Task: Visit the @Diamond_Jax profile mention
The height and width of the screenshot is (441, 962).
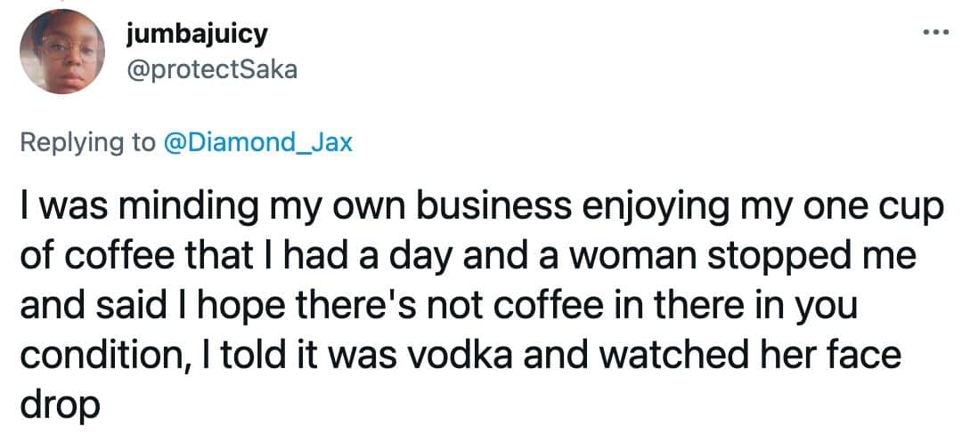Action: pyautogui.click(x=257, y=143)
